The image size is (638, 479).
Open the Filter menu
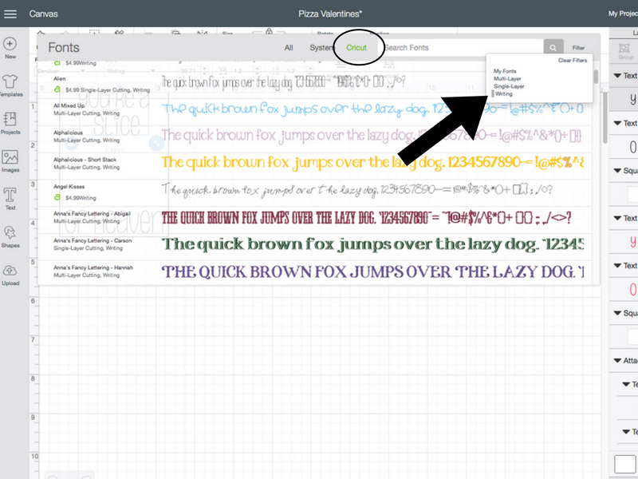click(x=579, y=48)
